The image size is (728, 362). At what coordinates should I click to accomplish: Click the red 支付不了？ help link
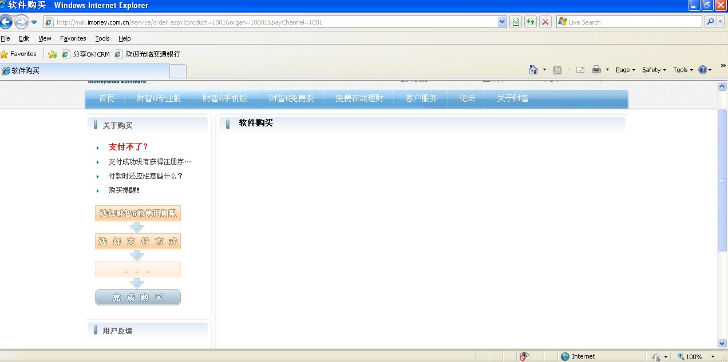point(128,147)
